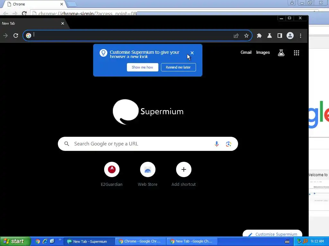Click the user icon in background Chrome title bar
This screenshot has width=329, height=246.
click(x=292, y=3)
